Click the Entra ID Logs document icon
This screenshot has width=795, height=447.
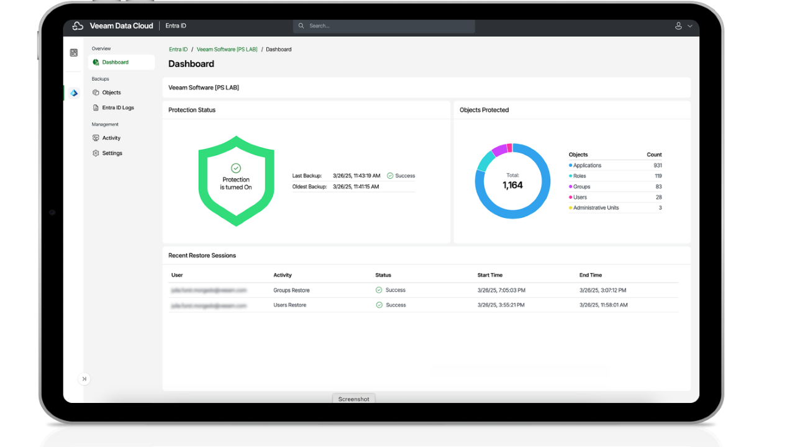(x=96, y=107)
